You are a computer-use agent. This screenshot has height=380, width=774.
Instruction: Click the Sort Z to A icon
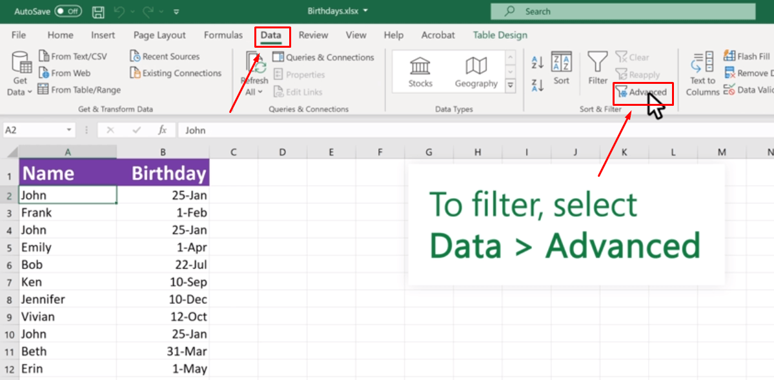[x=537, y=85]
